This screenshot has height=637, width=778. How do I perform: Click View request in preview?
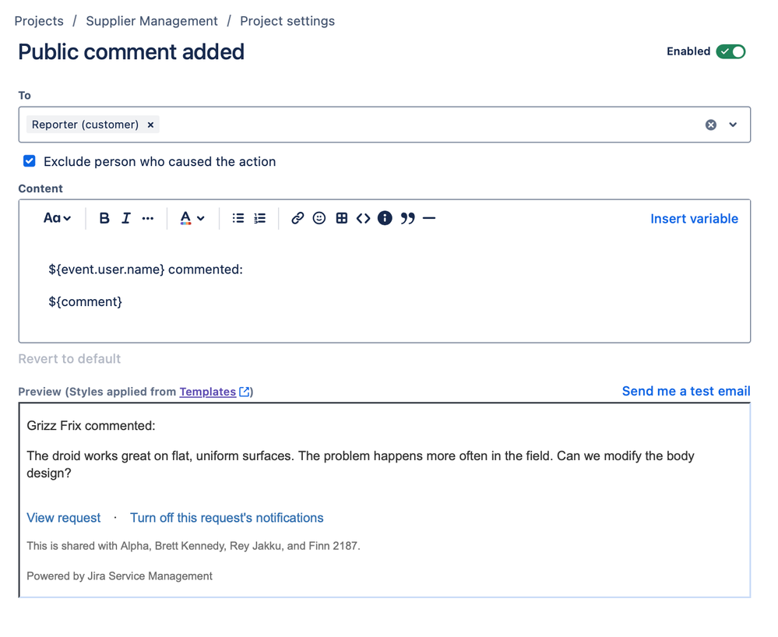pyautogui.click(x=64, y=518)
